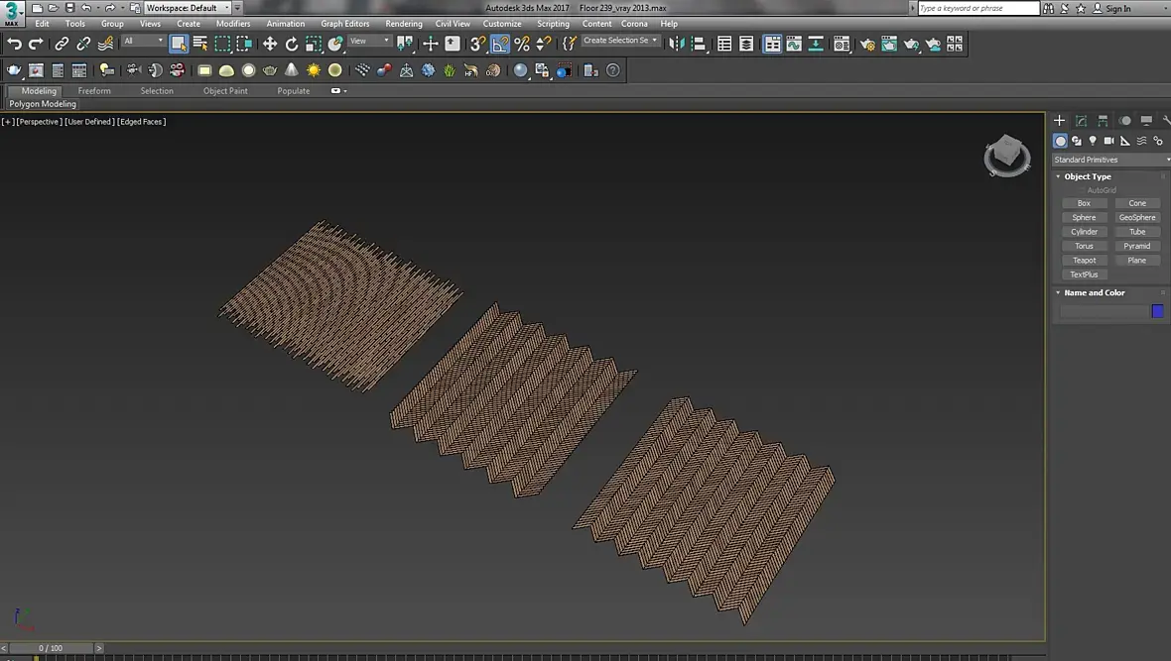Click the Undo arrow icon
This screenshot has width=1171, height=661.
[14, 44]
